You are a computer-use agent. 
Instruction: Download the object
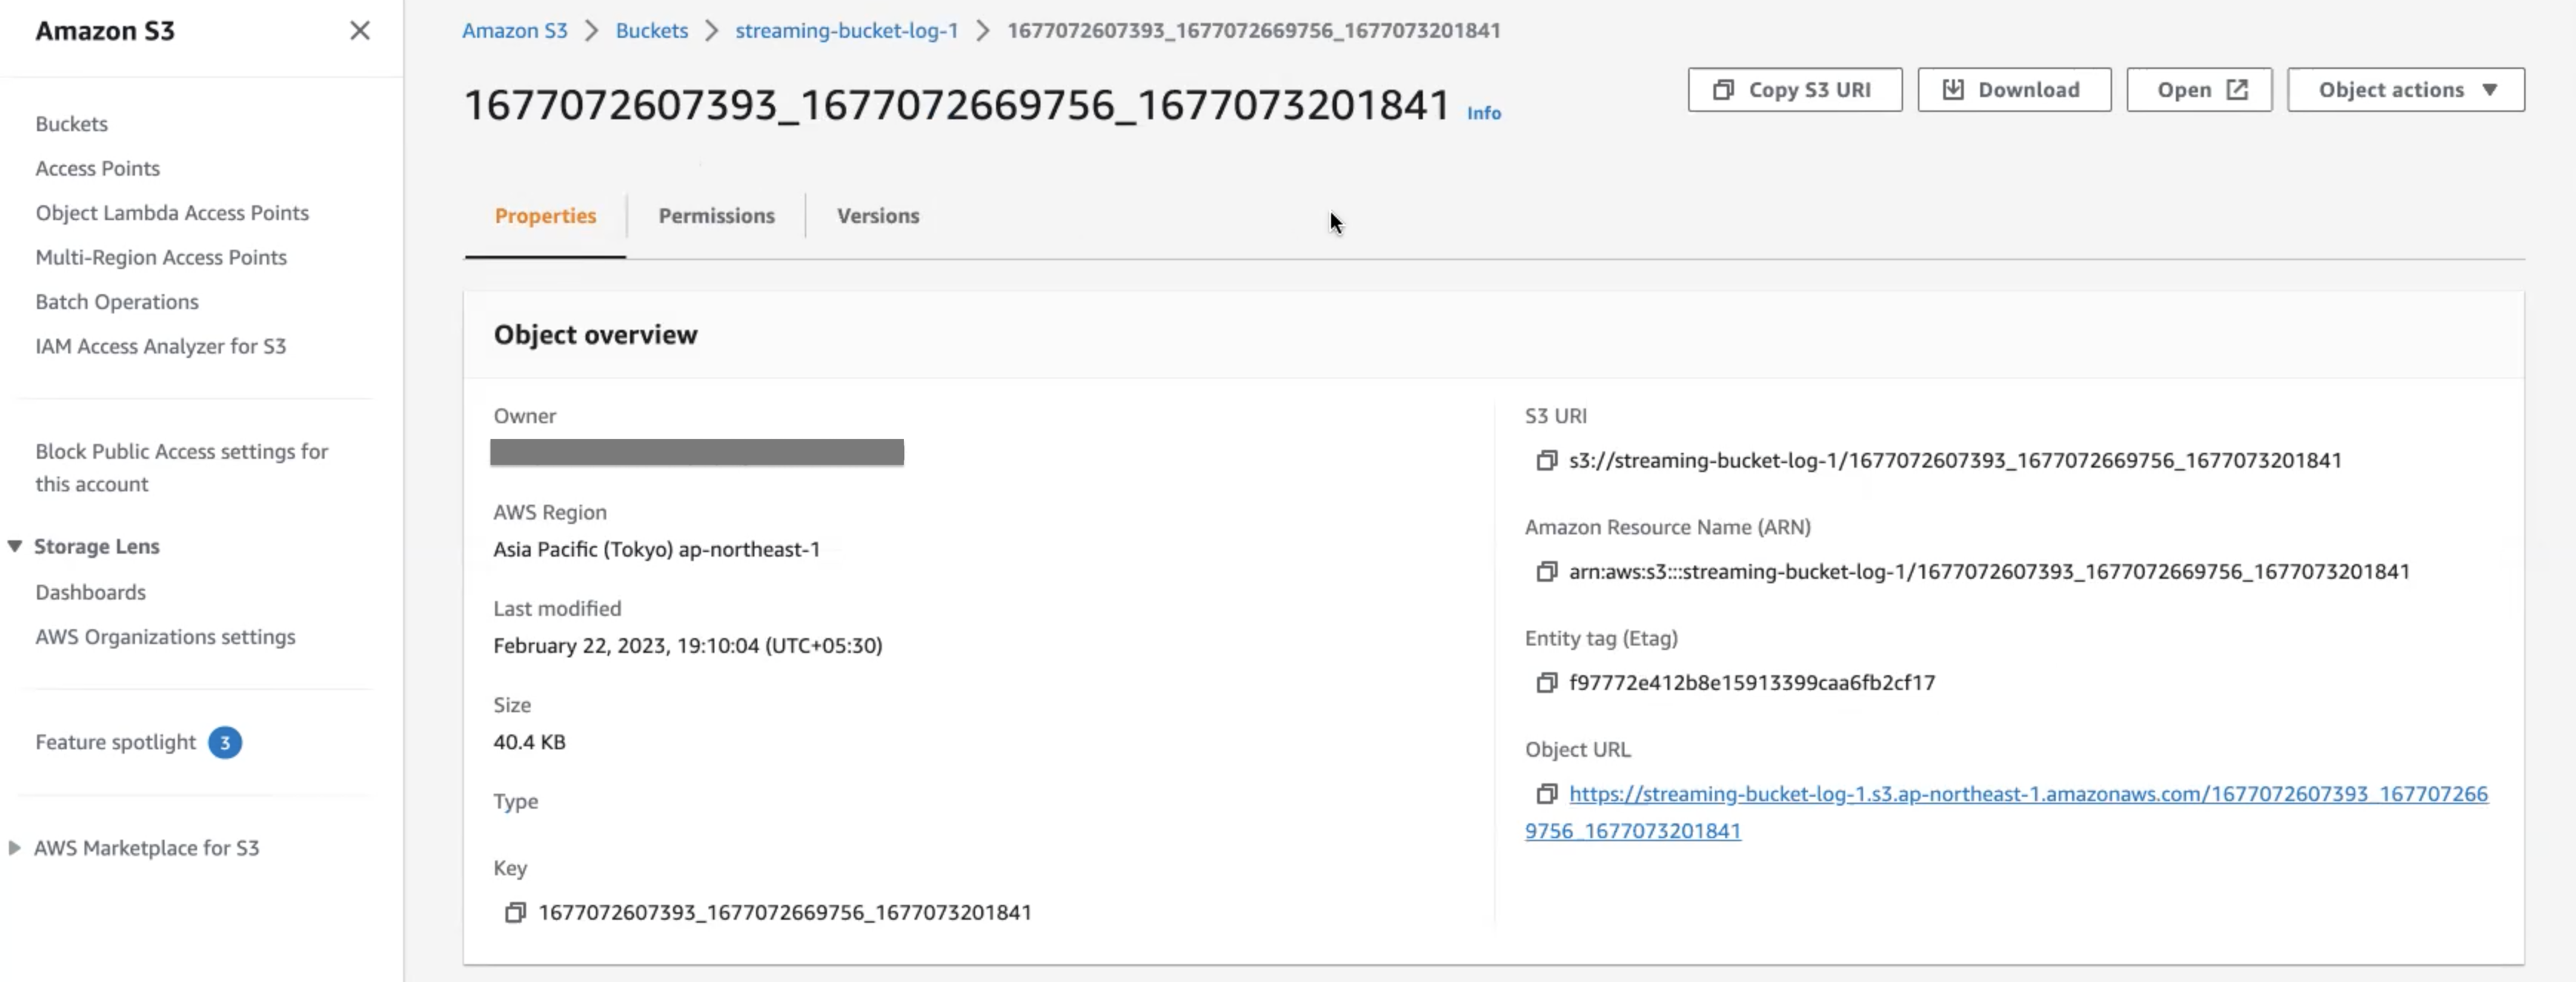2013,90
